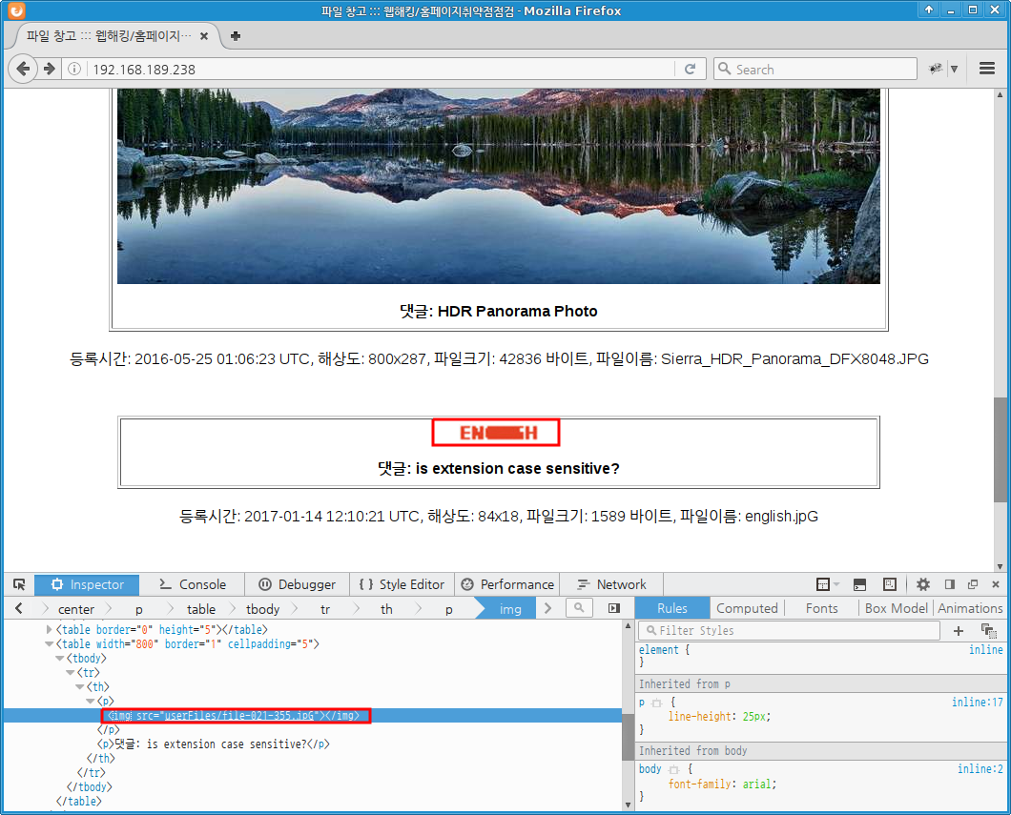This screenshot has height=815, width=1011.
Task: Select the Rules sidebar tab
Action: point(672,608)
